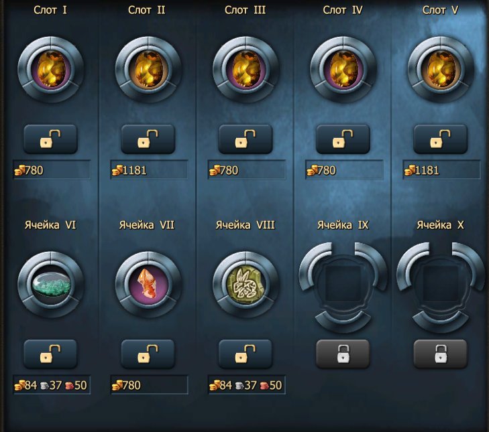489x432 pixels.
Task: Select the golden egg in Слот I
Action: (x=51, y=69)
